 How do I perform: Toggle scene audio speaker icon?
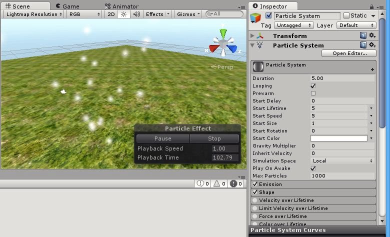click(136, 14)
